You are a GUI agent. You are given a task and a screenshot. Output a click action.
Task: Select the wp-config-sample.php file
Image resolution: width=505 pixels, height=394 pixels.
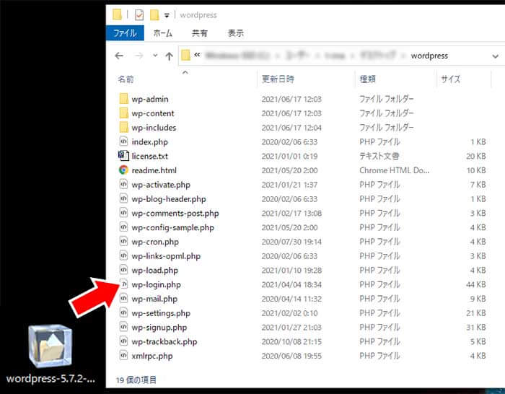pos(172,227)
